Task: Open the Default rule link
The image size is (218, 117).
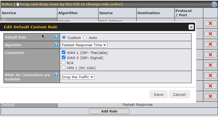Action: (x=8, y=105)
